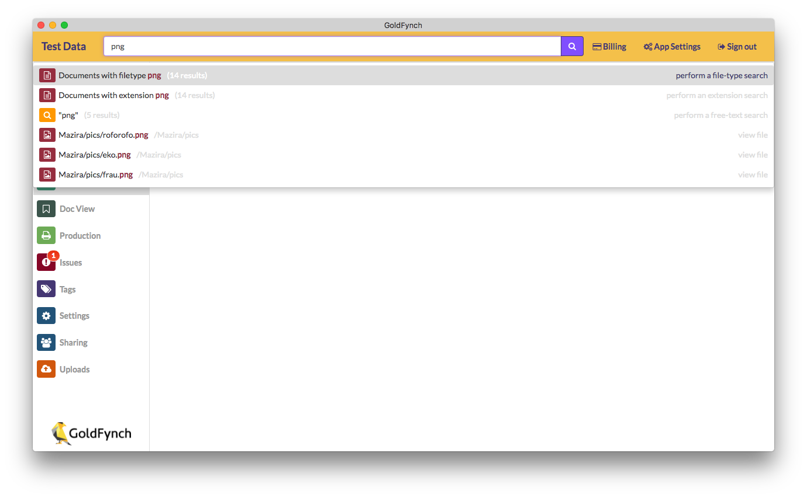Click the perform a file-type search link

click(722, 75)
